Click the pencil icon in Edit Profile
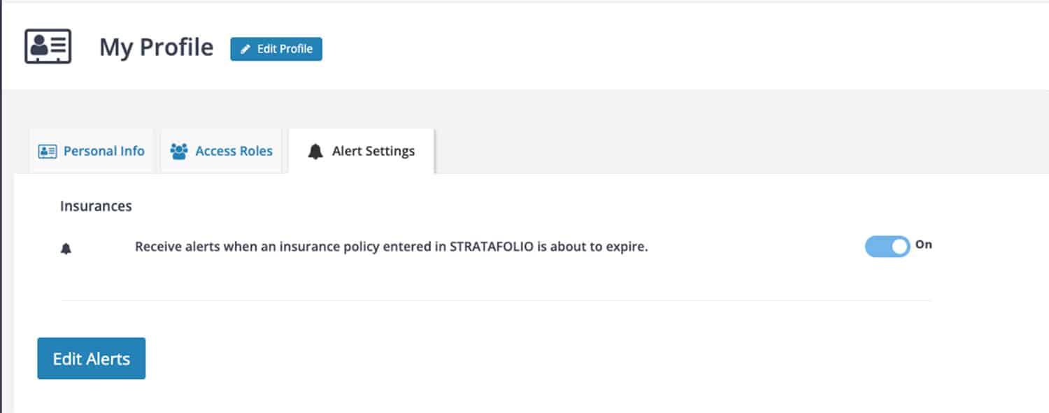 [245, 50]
